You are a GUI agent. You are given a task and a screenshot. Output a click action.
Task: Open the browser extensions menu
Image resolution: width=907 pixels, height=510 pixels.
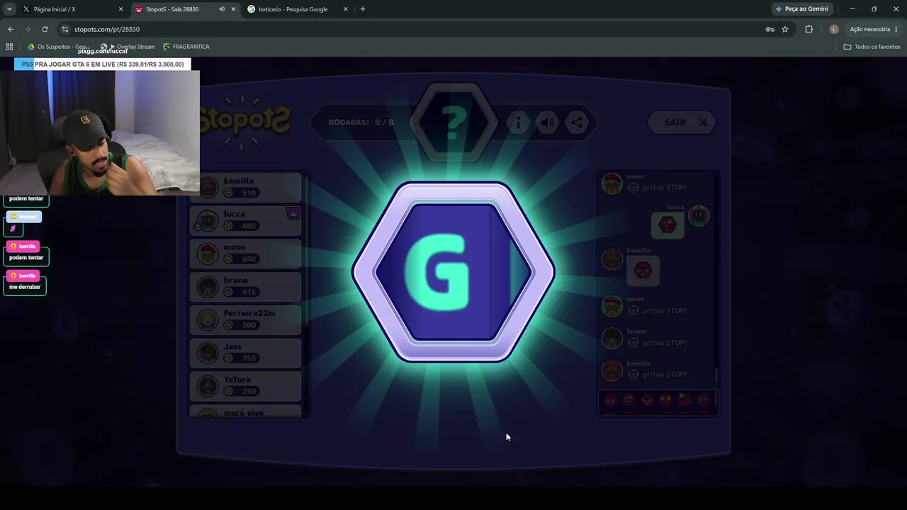(x=809, y=29)
